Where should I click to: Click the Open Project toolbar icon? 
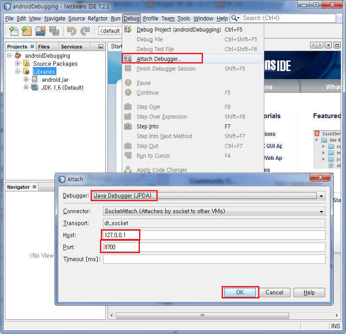click(x=40, y=31)
